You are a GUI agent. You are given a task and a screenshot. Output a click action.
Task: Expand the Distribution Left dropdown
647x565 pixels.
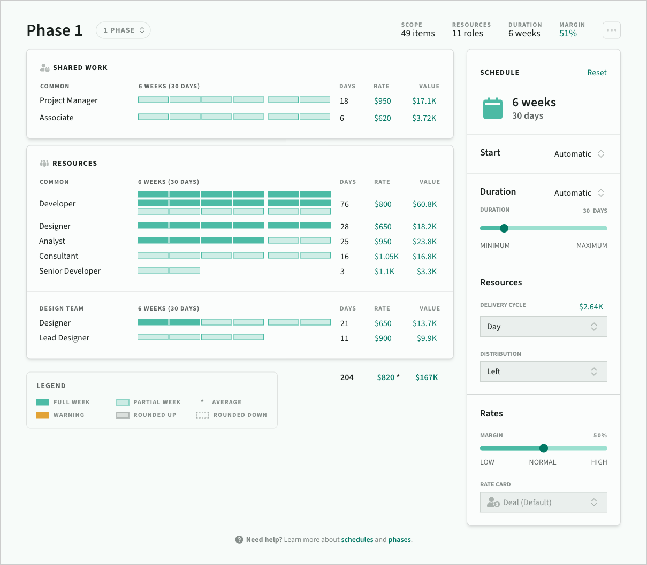544,371
